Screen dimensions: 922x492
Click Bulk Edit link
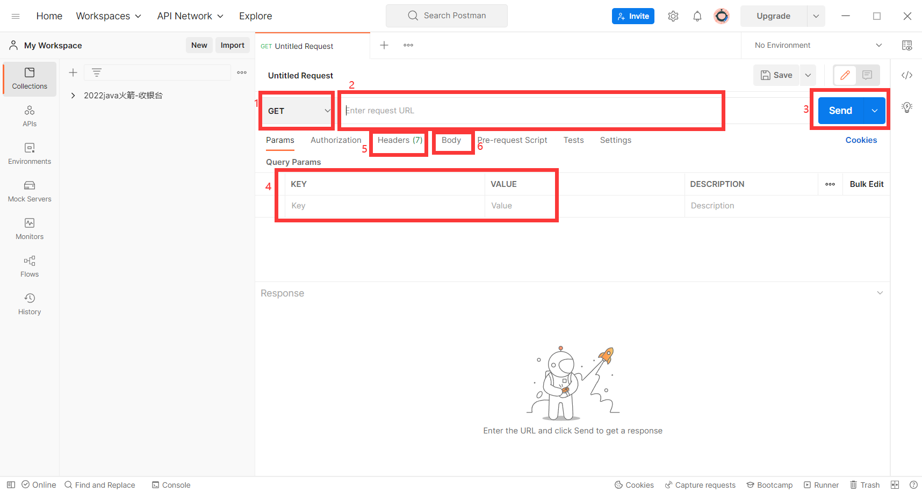tap(867, 184)
